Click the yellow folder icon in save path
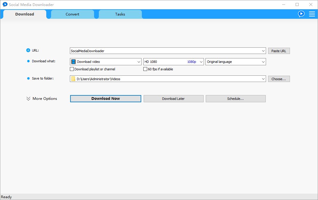This screenshot has width=318, height=200. (73, 79)
